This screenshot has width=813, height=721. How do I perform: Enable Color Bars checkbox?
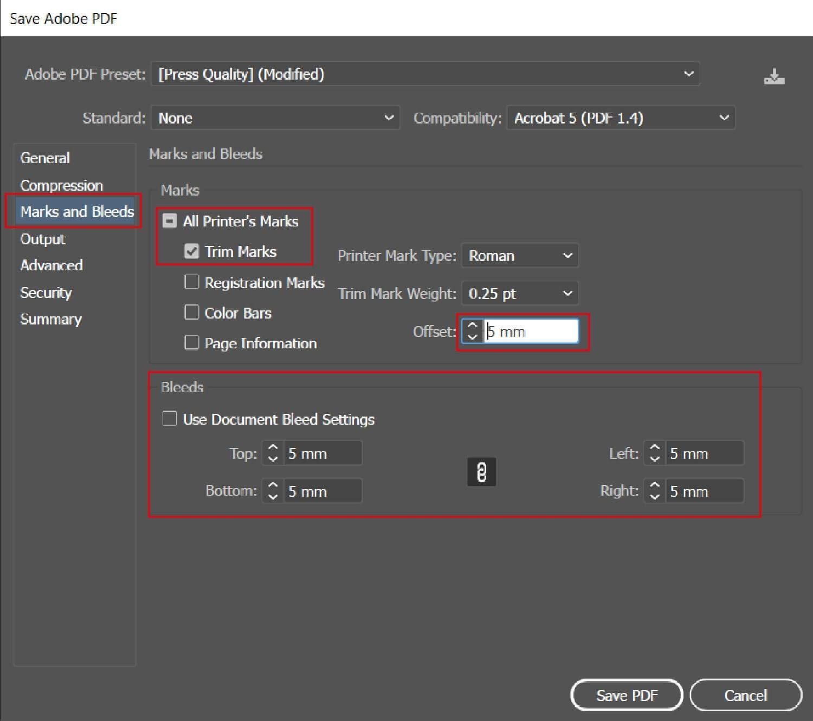tap(191, 313)
